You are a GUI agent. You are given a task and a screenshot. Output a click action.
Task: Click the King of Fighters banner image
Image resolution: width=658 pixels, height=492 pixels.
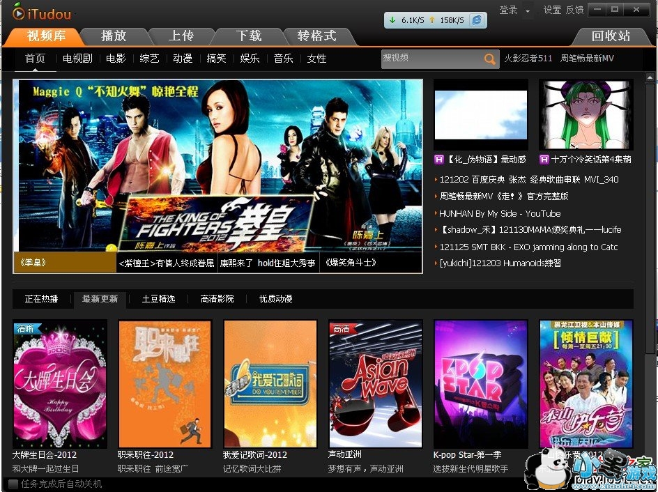click(217, 166)
